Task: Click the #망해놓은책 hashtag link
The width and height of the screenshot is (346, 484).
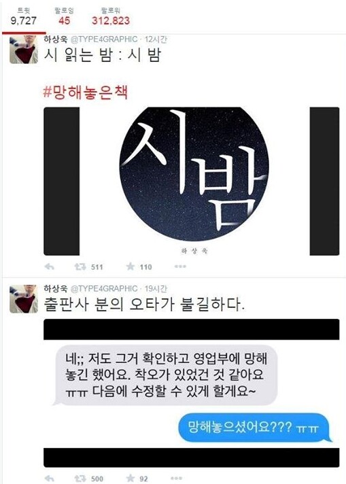Action: tap(85, 92)
